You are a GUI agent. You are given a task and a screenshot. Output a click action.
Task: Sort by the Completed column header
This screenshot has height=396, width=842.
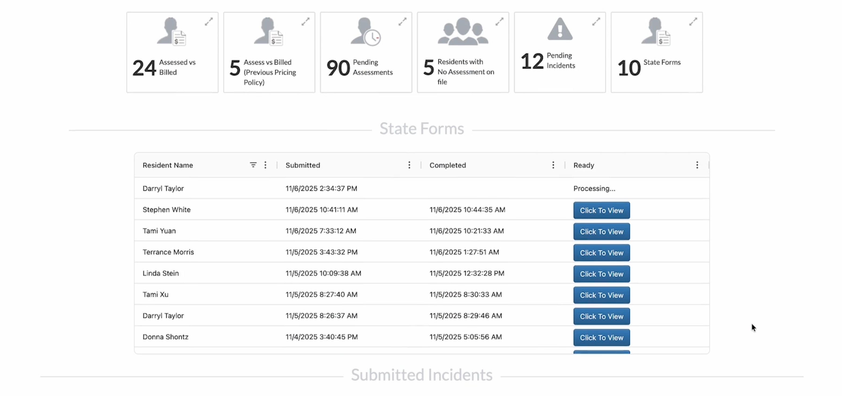click(447, 165)
